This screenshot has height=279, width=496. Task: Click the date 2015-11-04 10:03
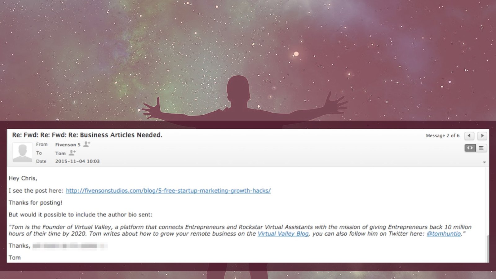(x=77, y=161)
